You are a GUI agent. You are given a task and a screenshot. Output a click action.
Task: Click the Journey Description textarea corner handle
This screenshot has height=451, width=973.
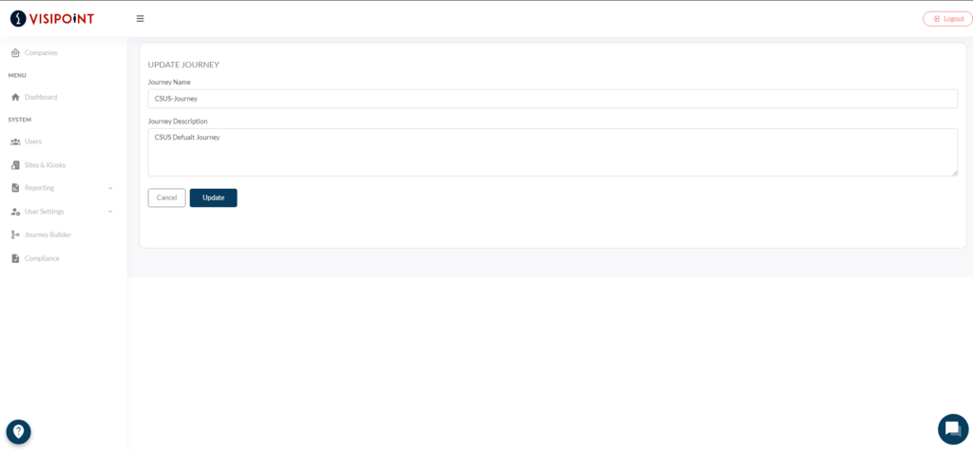pos(954,173)
